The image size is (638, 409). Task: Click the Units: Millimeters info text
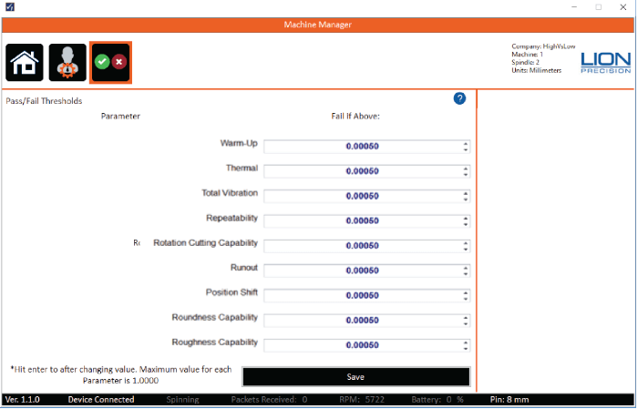(x=536, y=70)
